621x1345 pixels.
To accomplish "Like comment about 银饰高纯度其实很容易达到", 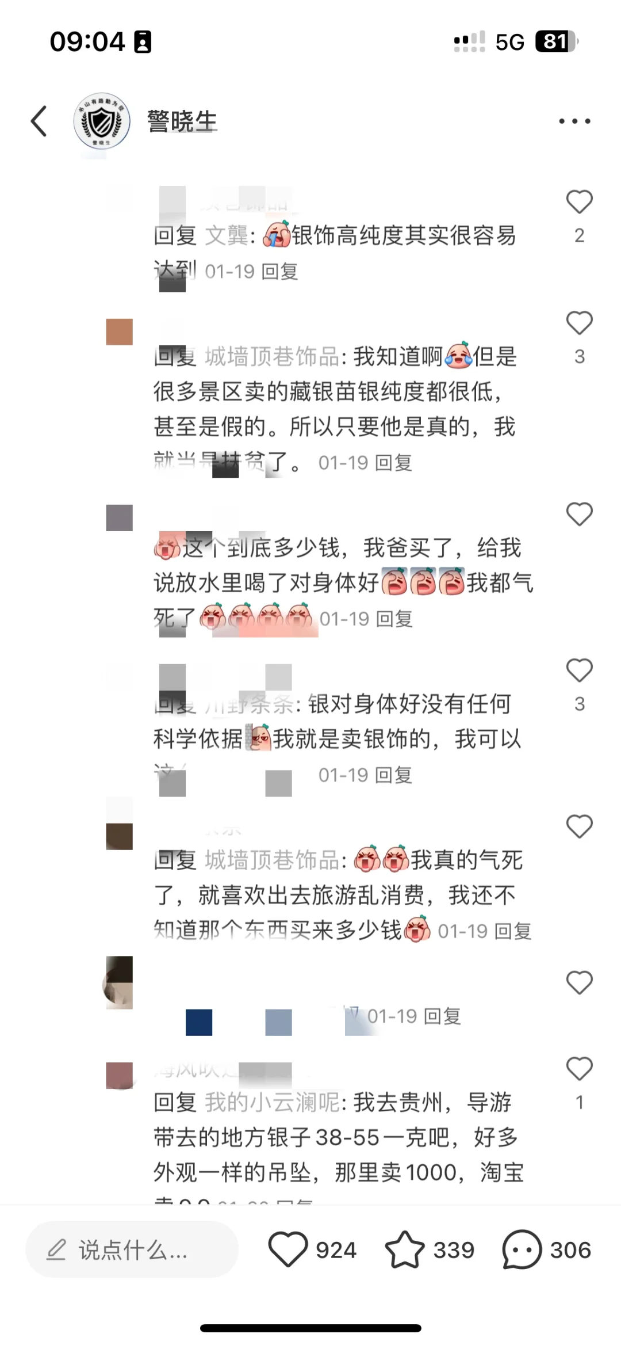I will coord(579,202).
